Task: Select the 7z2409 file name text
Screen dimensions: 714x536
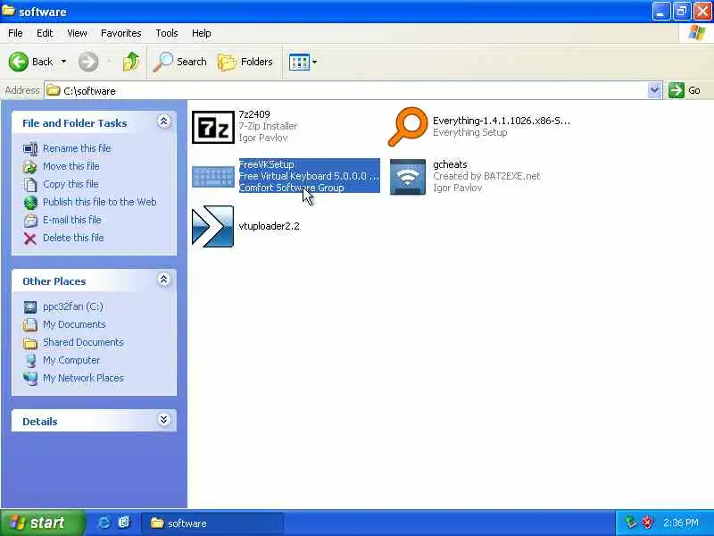Action: point(254,114)
